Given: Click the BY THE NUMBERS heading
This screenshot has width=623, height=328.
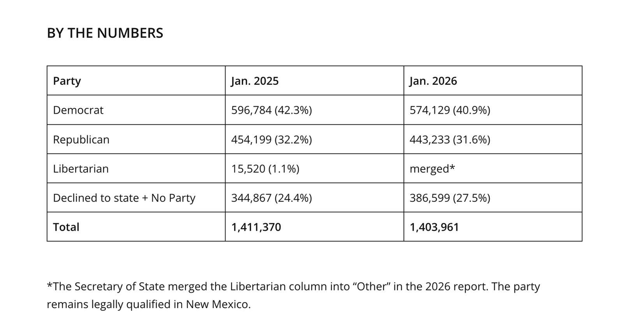Looking at the screenshot, I should [x=105, y=33].
